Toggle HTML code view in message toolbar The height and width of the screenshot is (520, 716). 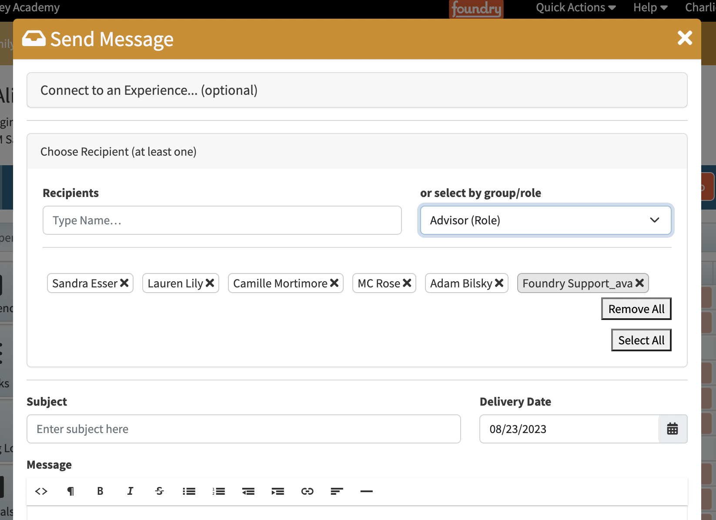[x=41, y=491]
